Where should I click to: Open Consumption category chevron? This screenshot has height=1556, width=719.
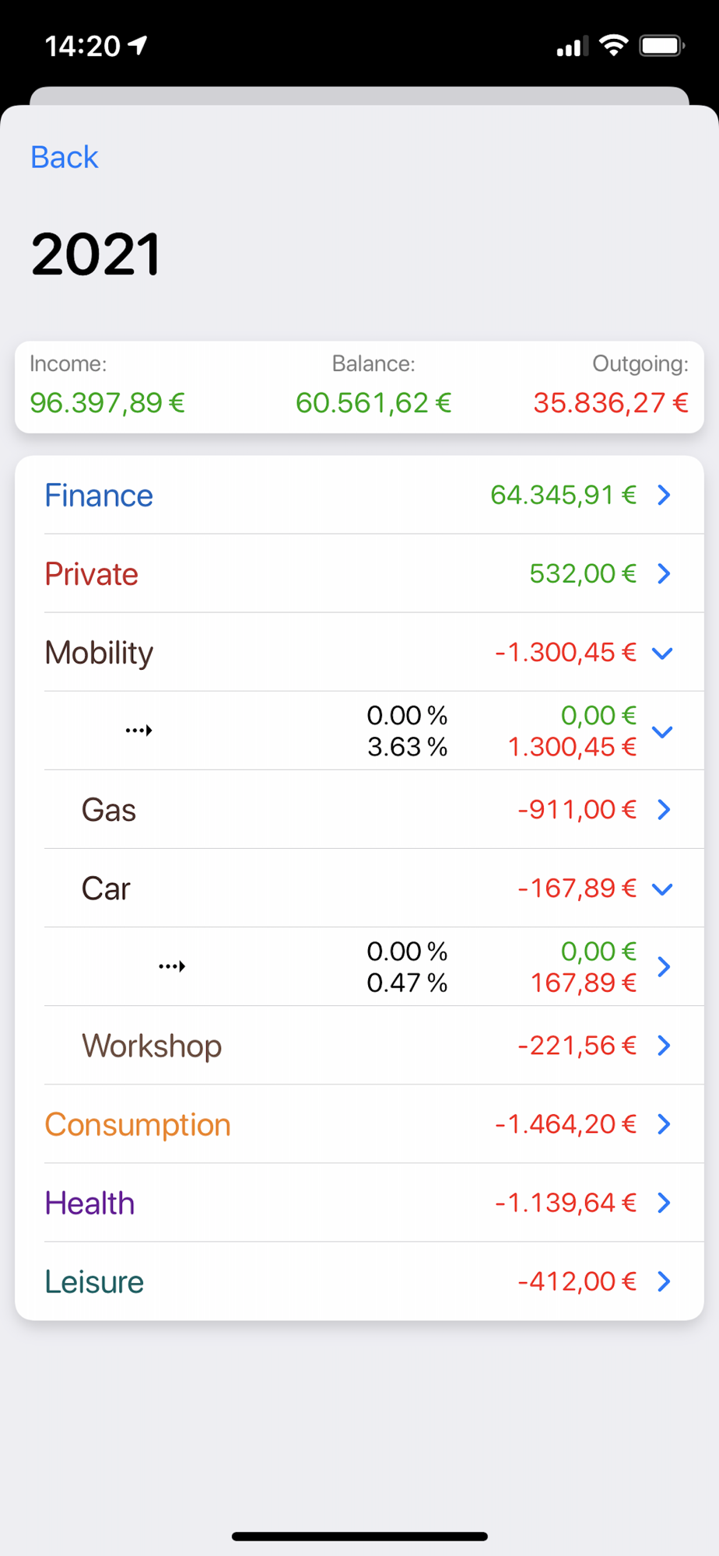click(x=664, y=1124)
